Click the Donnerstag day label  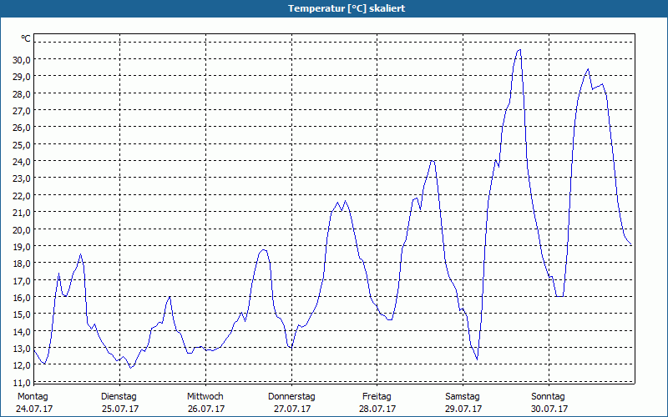point(291,397)
